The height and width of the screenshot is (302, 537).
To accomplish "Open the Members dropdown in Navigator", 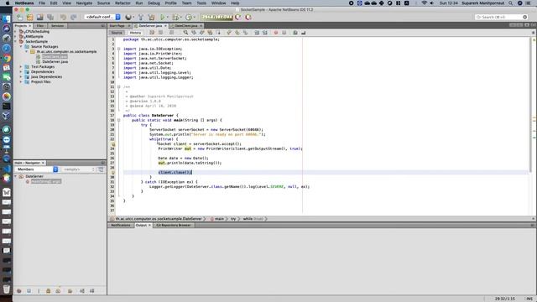I will [37, 169].
